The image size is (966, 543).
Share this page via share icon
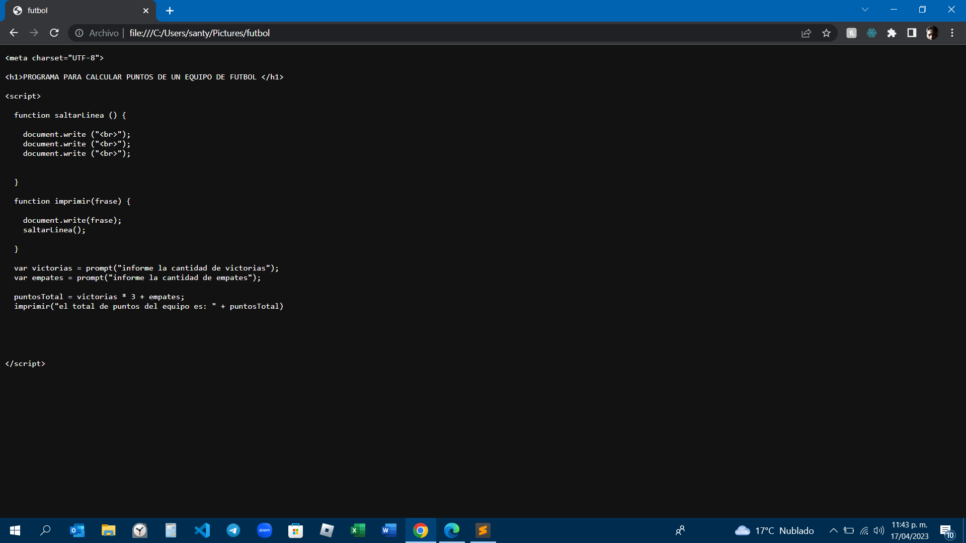pos(806,33)
